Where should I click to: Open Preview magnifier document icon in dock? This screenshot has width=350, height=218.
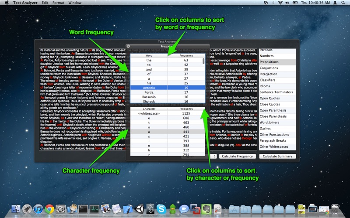(217, 209)
